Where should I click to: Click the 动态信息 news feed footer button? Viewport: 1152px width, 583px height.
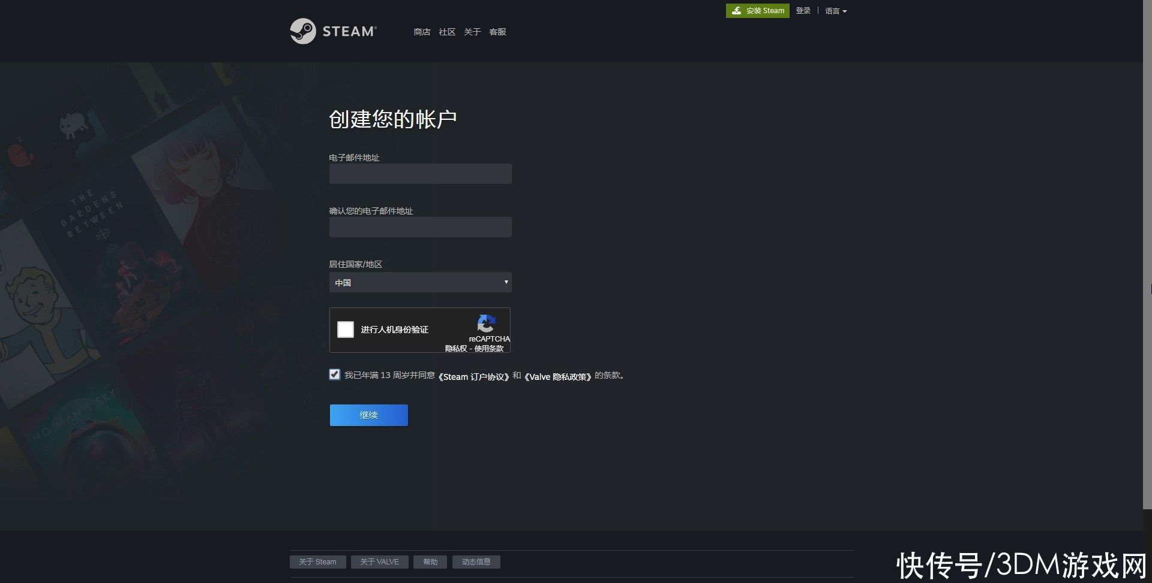click(x=476, y=562)
